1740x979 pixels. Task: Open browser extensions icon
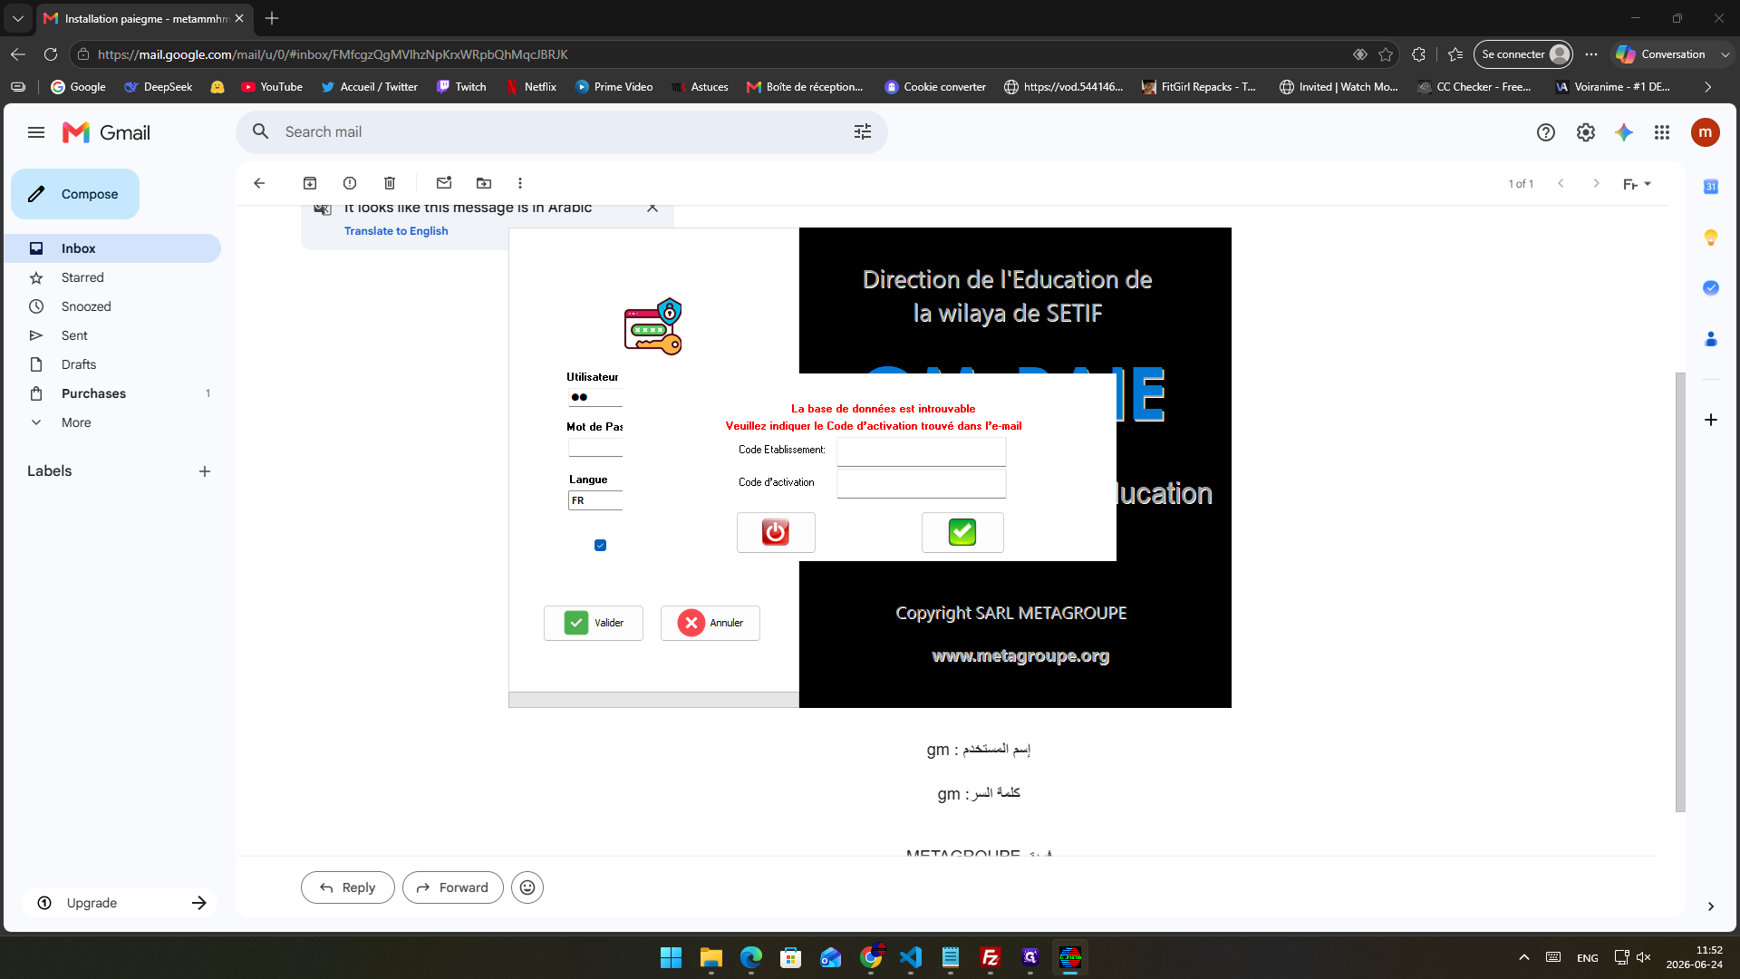[1419, 54]
